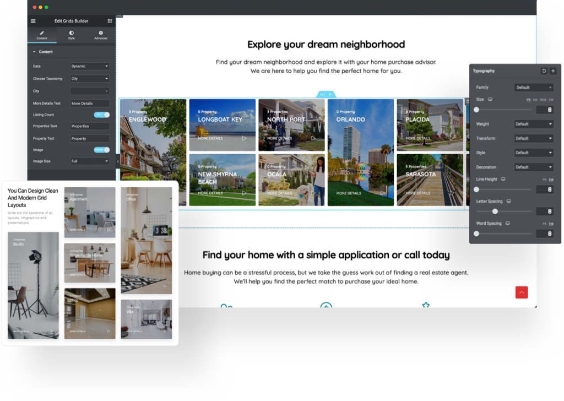Click More Details on the Orlando card
564x401 pixels.
click(349, 193)
